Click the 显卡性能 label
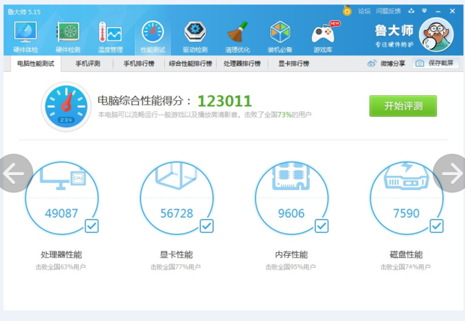 pos(176,254)
